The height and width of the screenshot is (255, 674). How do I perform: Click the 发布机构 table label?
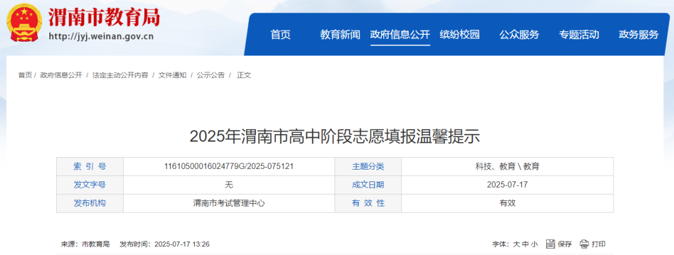pos(89,203)
